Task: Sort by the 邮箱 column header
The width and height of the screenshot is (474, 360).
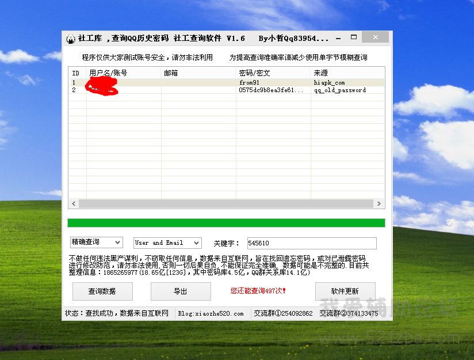Action: click(x=198, y=73)
